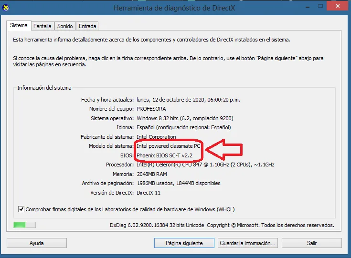Click the Phoenix BIOS SC-T v2.2 text

tap(165, 155)
